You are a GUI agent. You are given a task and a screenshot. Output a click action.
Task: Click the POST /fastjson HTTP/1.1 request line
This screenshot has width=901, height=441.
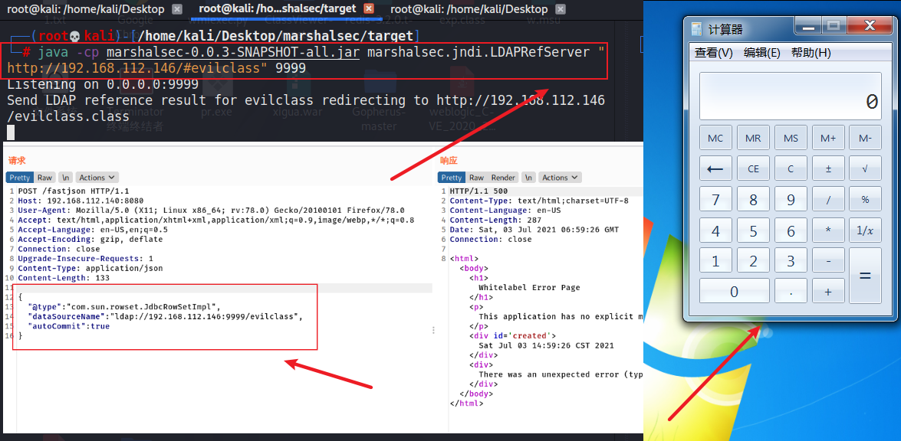pos(74,191)
